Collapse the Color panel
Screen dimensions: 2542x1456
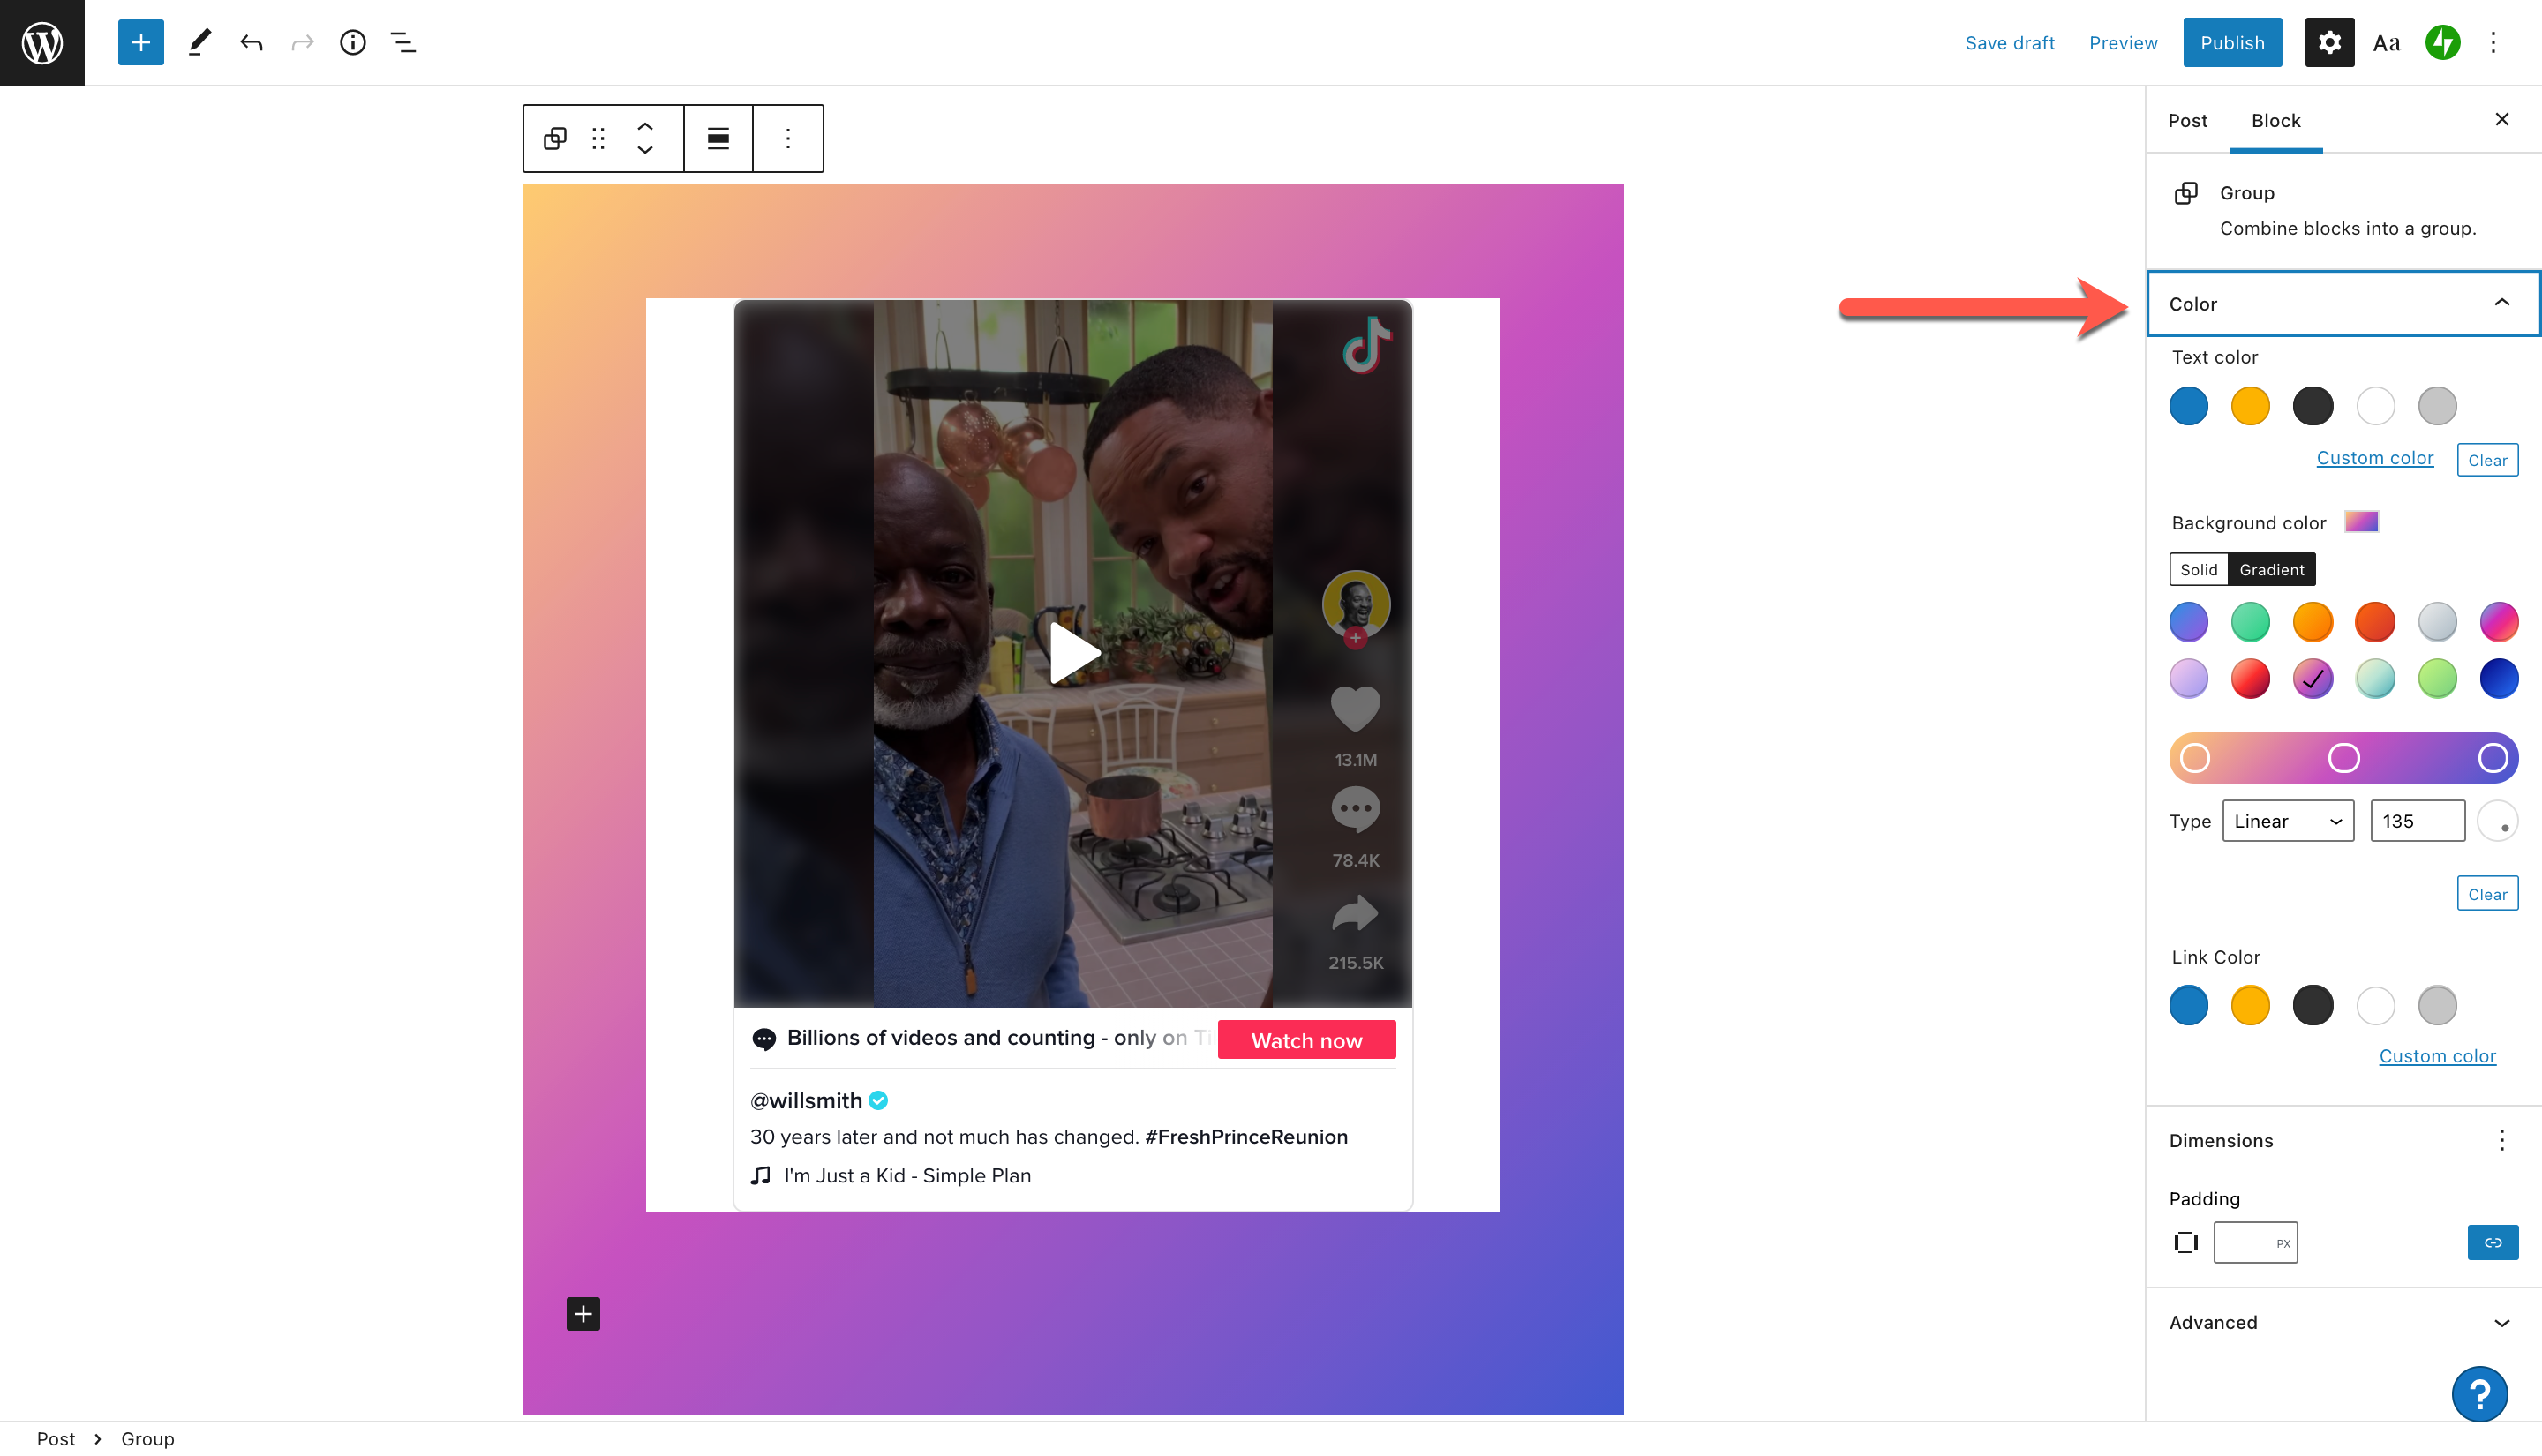point(2343,303)
